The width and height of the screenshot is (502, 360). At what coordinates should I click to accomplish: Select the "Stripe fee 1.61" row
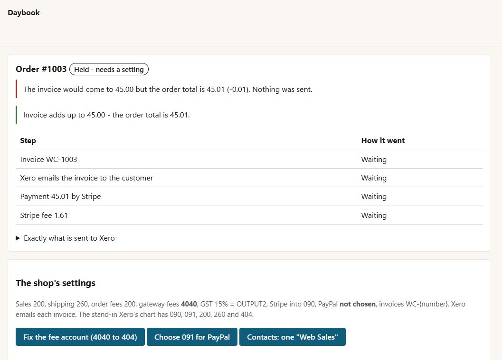249,216
